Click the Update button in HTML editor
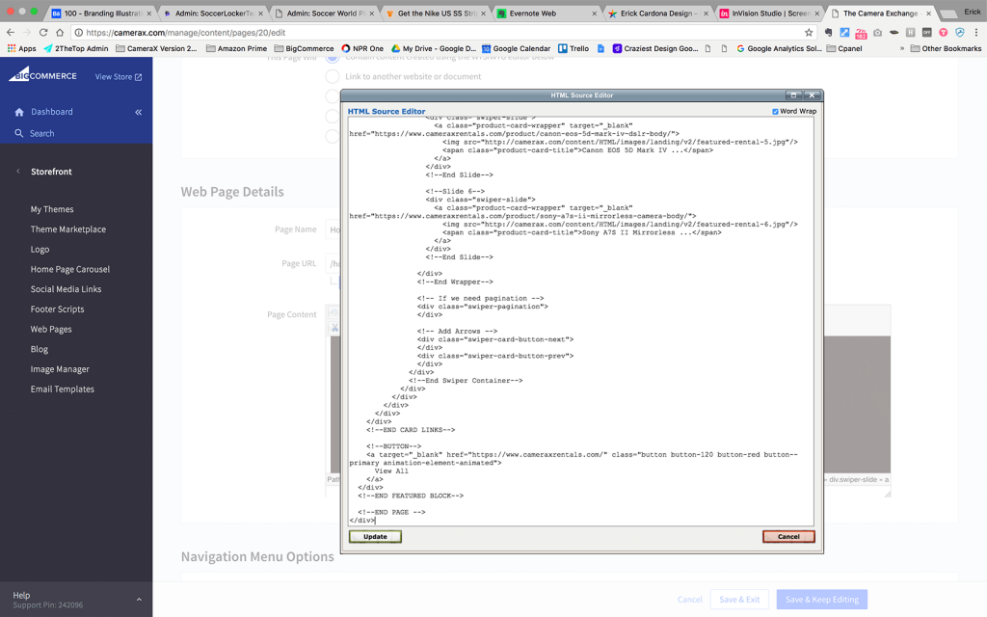Image resolution: width=987 pixels, height=617 pixels. pos(375,536)
